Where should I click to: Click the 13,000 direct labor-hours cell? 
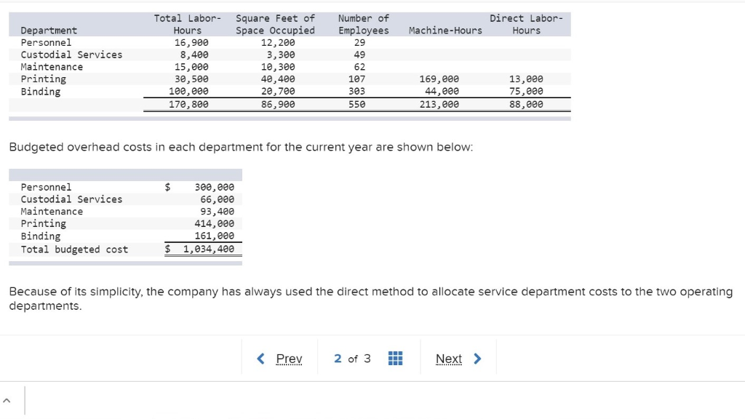click(526, 79)
